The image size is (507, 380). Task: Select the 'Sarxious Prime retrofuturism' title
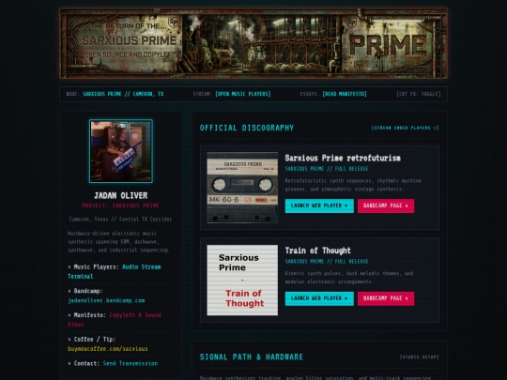[x=343, y=158]
